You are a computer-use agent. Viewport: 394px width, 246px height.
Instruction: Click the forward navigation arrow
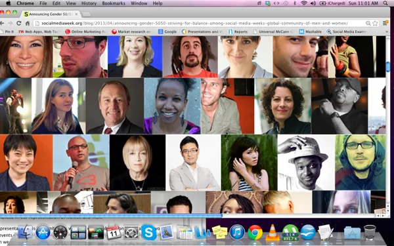[11, 23]
